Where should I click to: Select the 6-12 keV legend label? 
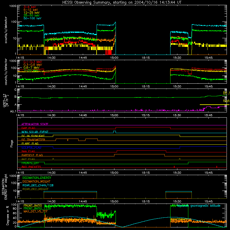pos(30,10)
